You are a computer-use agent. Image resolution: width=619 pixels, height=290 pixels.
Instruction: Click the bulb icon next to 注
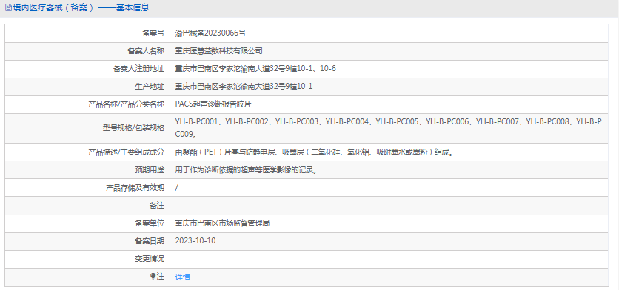click(153, 277)
